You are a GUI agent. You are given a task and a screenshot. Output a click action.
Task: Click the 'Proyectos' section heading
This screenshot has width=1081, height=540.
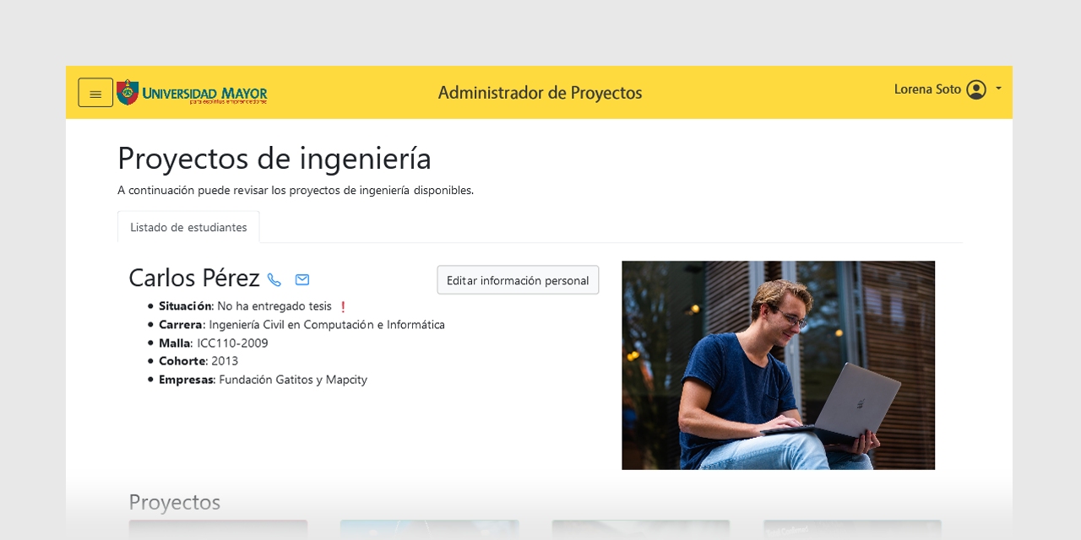(x=174, y=502)
